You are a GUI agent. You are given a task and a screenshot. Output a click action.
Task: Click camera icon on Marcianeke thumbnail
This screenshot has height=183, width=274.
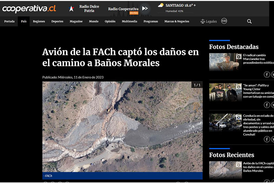pyautogui.click(x=238, y=56)
